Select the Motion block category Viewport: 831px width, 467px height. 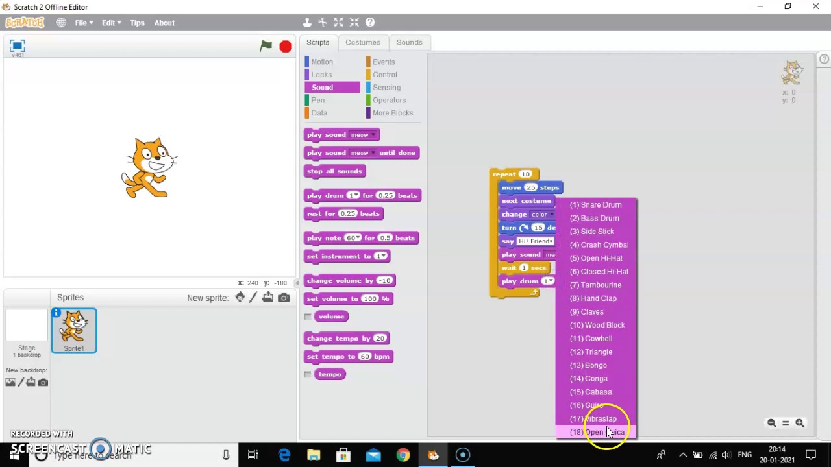[321, 62]
